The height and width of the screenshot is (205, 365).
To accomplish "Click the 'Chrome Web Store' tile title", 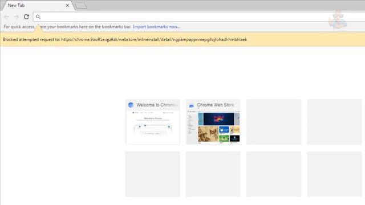I will click(x=216, y=105).
